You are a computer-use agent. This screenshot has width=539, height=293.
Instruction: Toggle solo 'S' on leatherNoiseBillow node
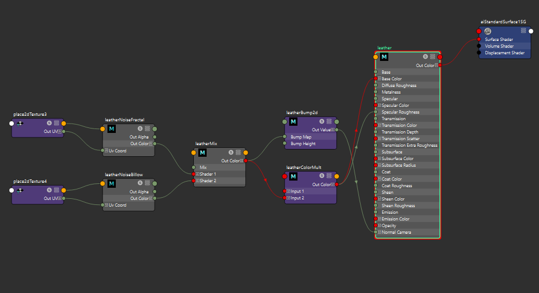(x=140, y=183)
